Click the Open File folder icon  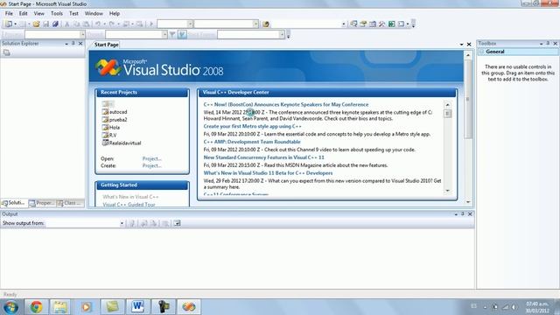click(36, 24)
